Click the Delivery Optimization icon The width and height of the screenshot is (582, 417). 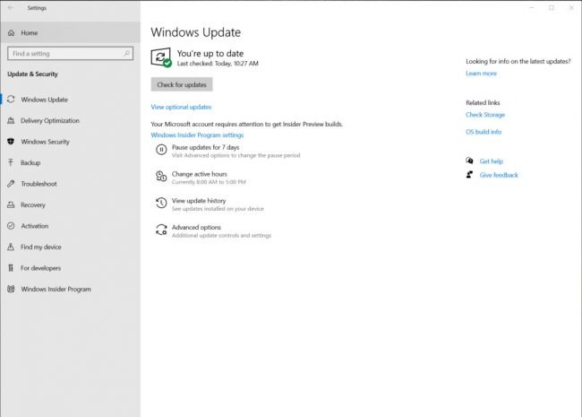coord(11,120)
